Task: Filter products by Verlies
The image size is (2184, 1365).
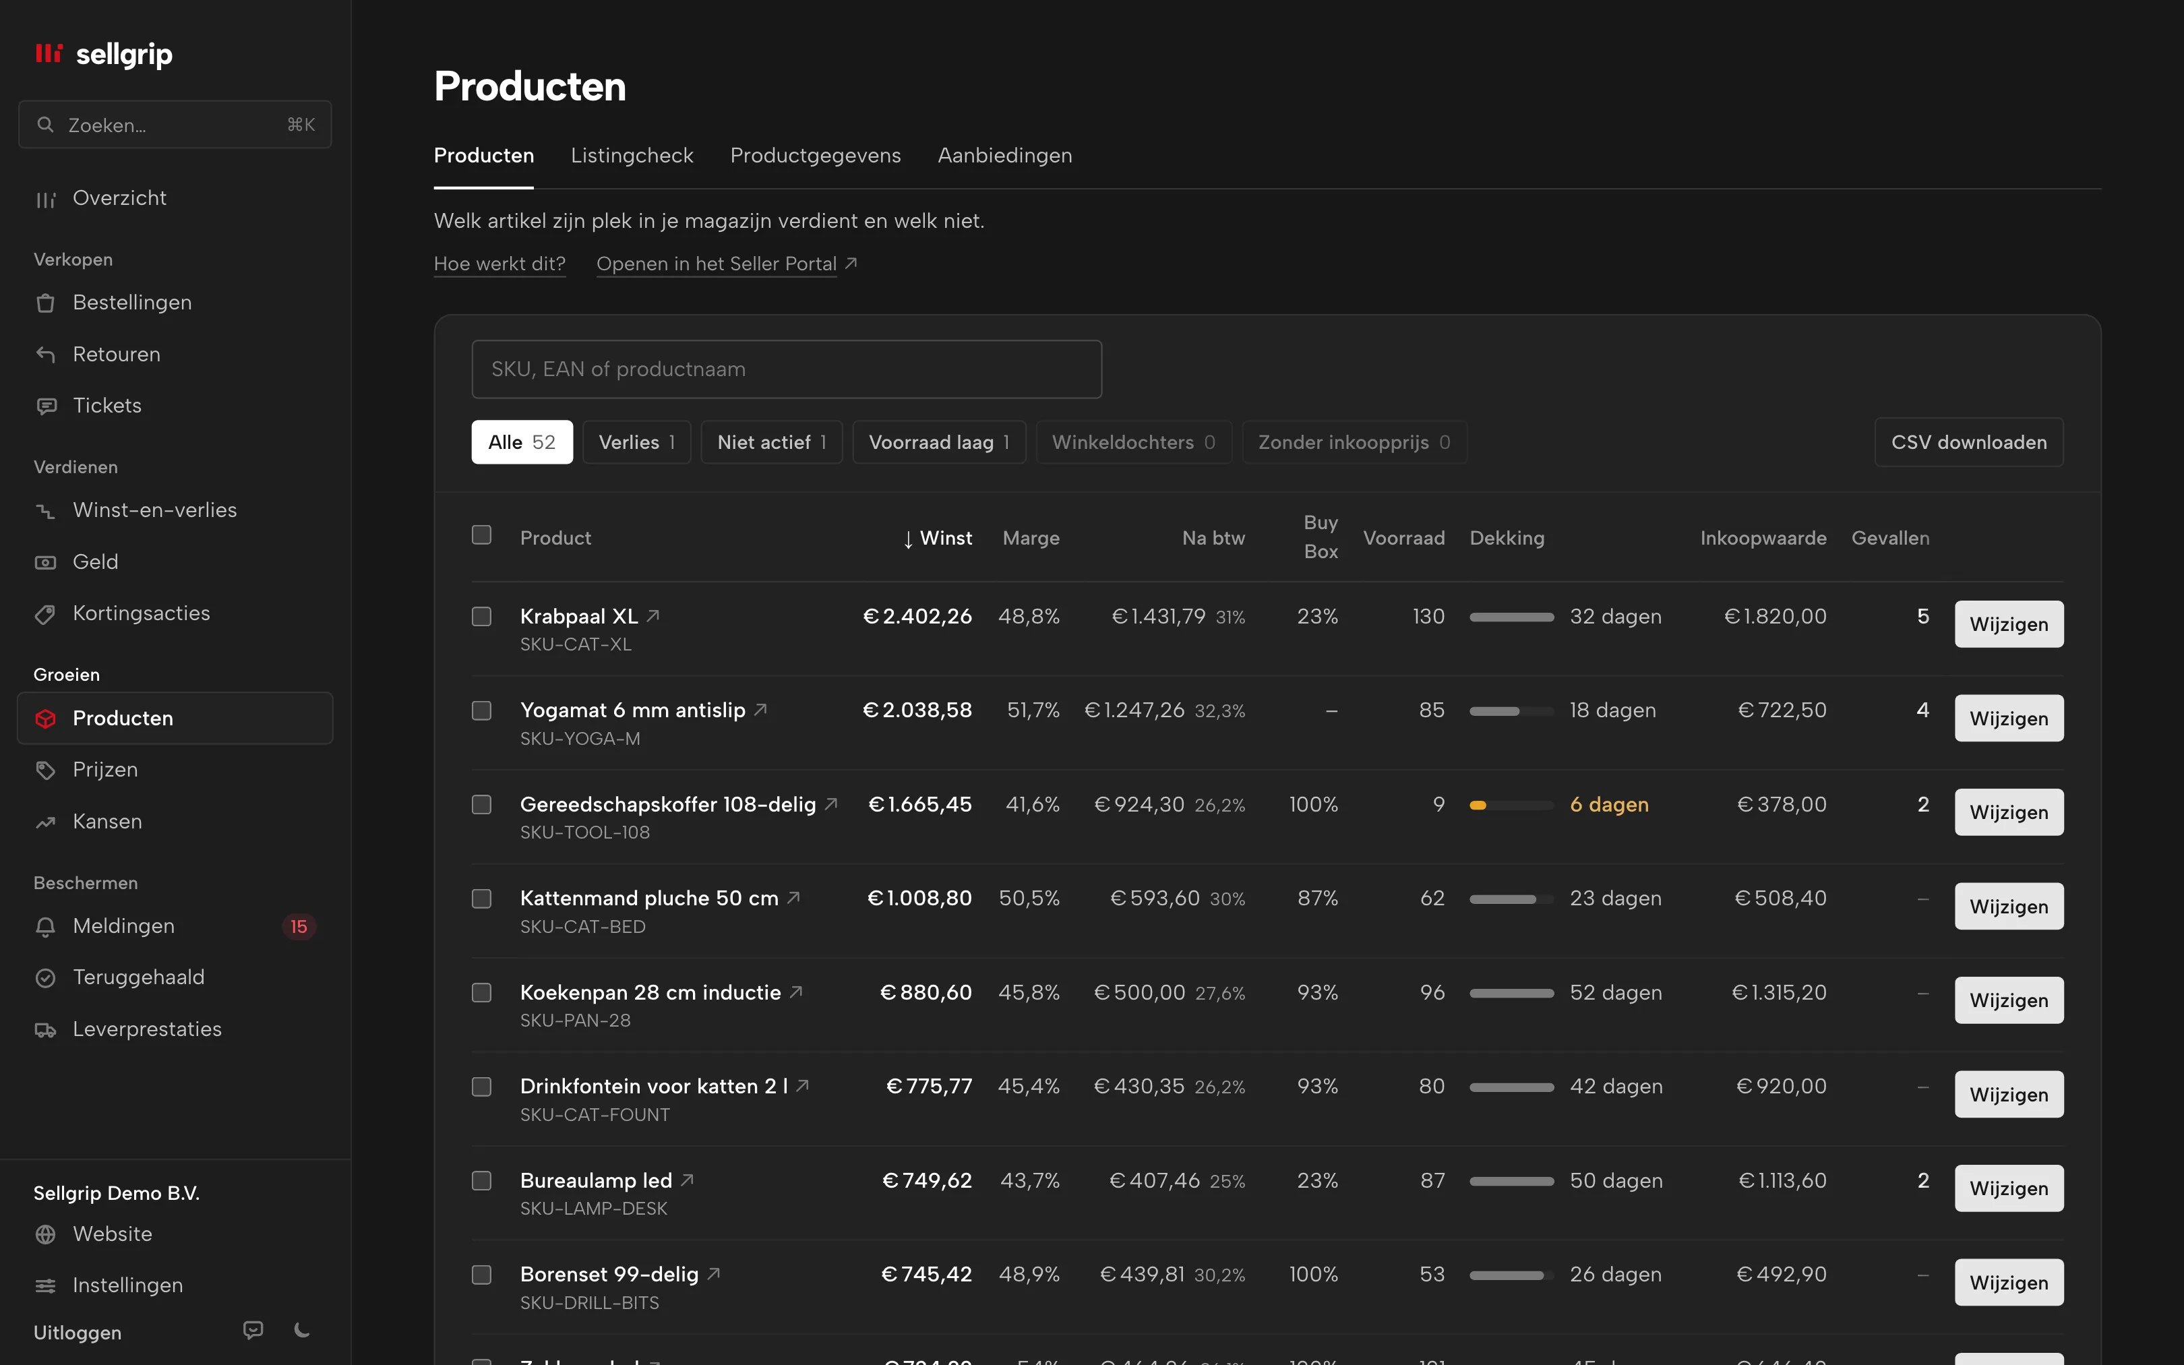Action: tap(636, 442)
